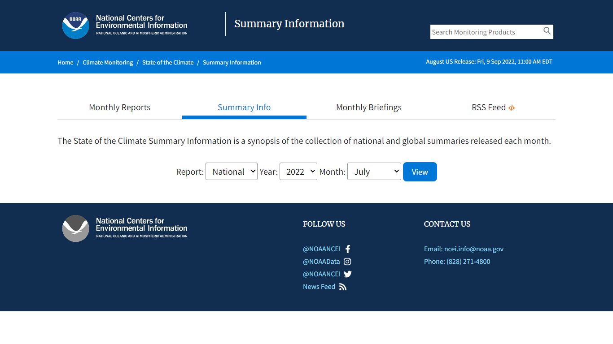Click the Twitter @NOAANCEI text link
613x344 pixels.
(322, 274)
